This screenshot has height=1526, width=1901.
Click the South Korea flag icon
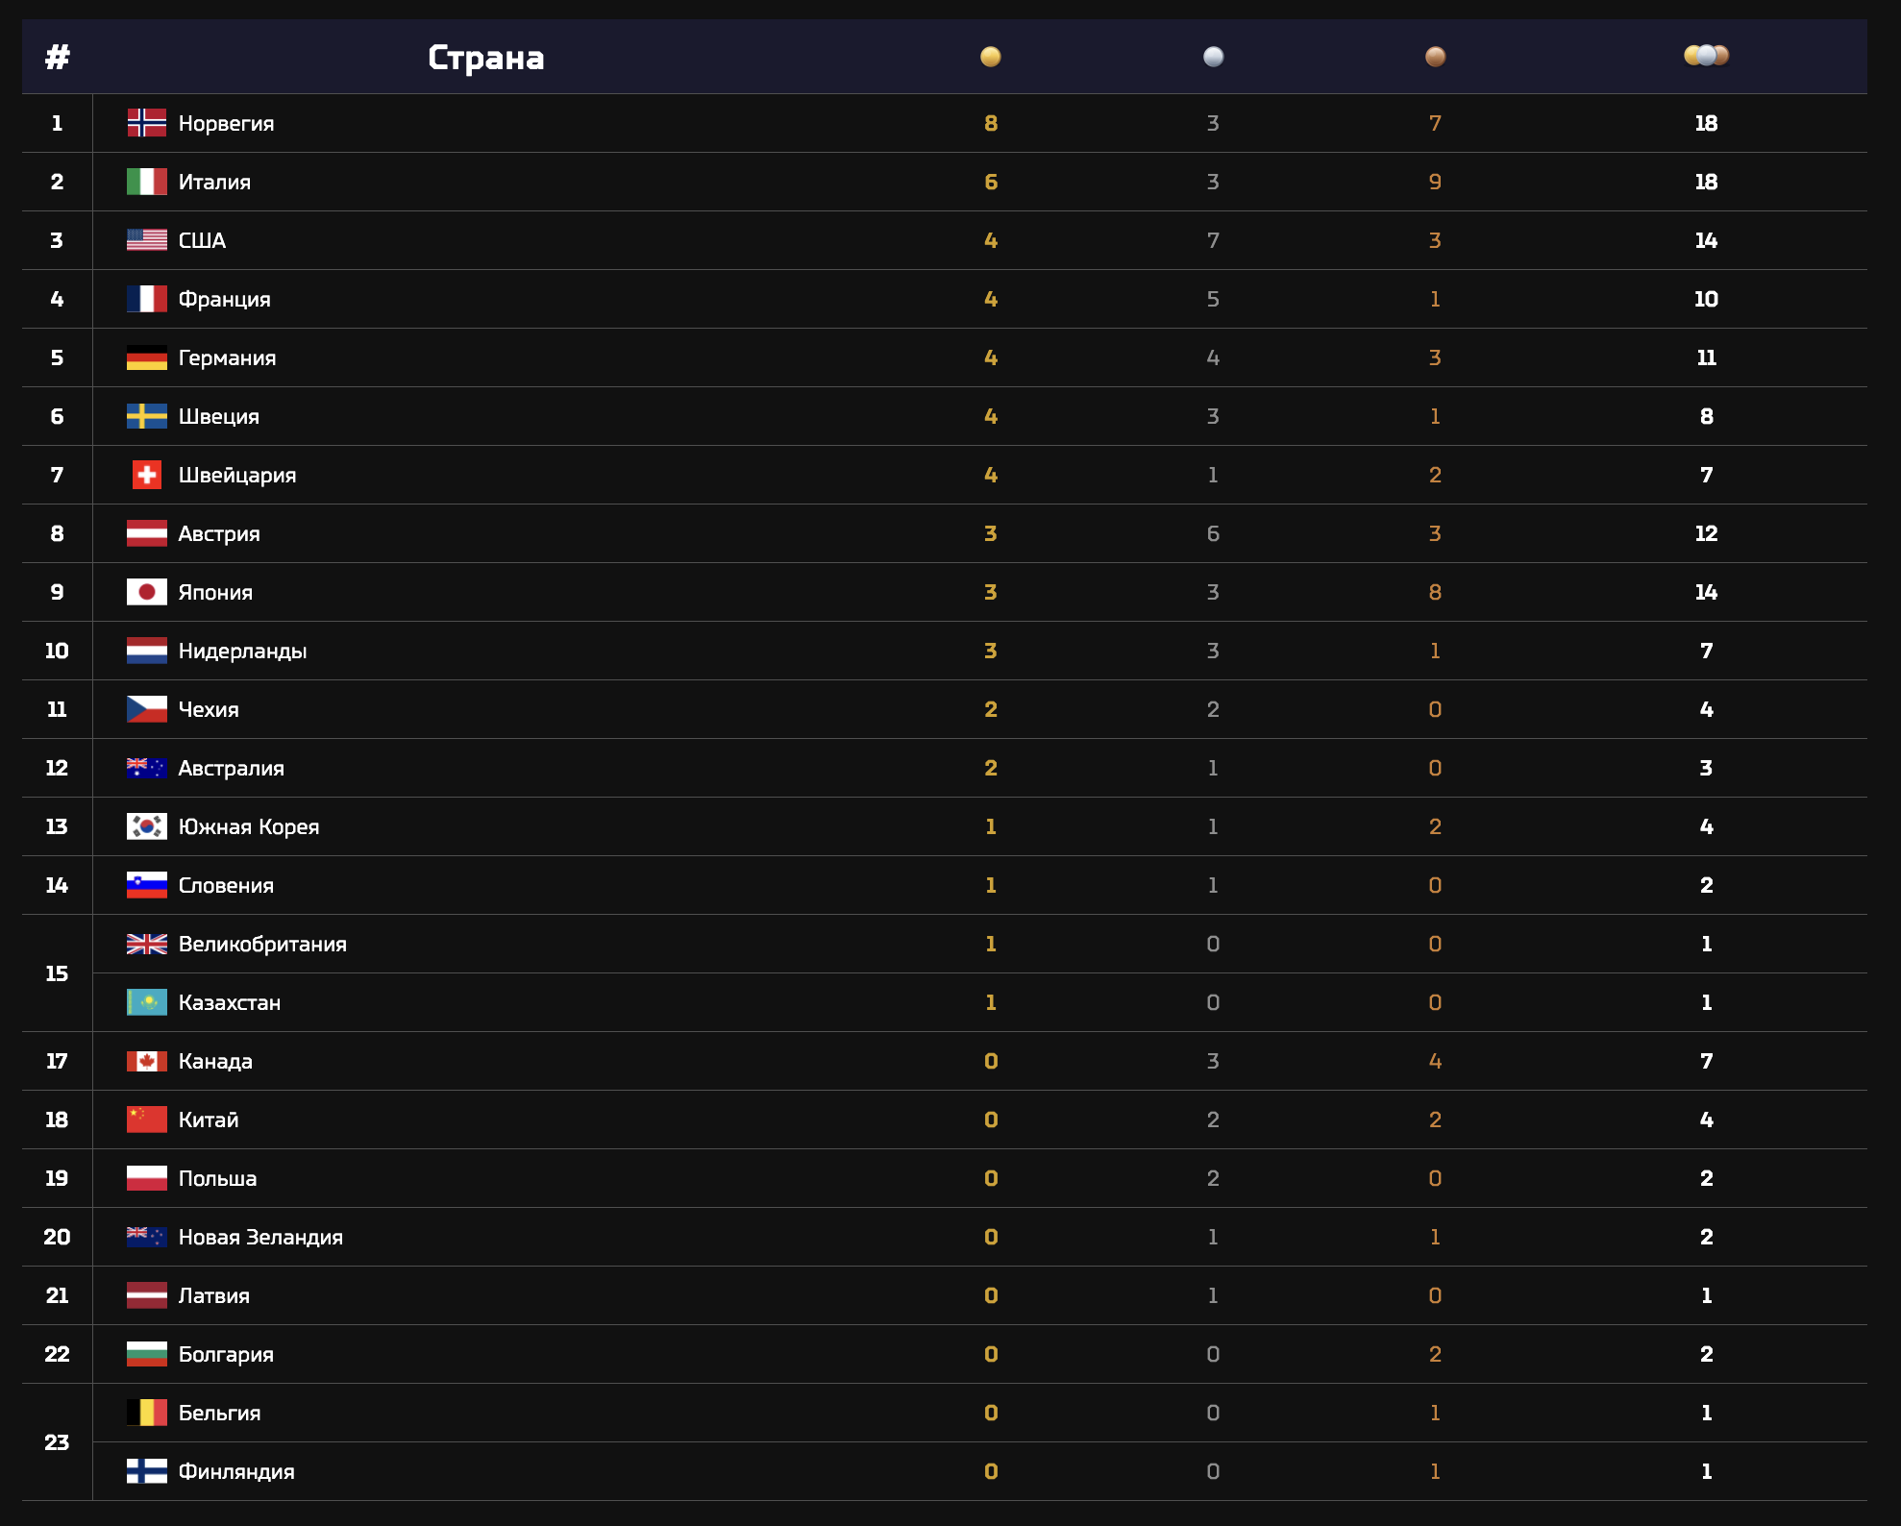(146, 826)
